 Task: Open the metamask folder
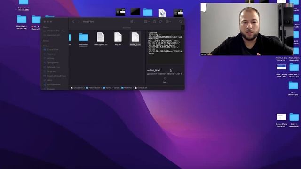point(84,38)
